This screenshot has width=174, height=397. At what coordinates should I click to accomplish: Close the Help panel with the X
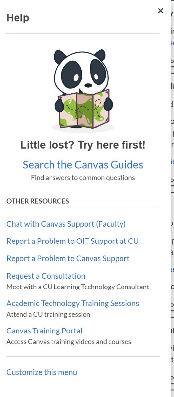click(160, 11)
